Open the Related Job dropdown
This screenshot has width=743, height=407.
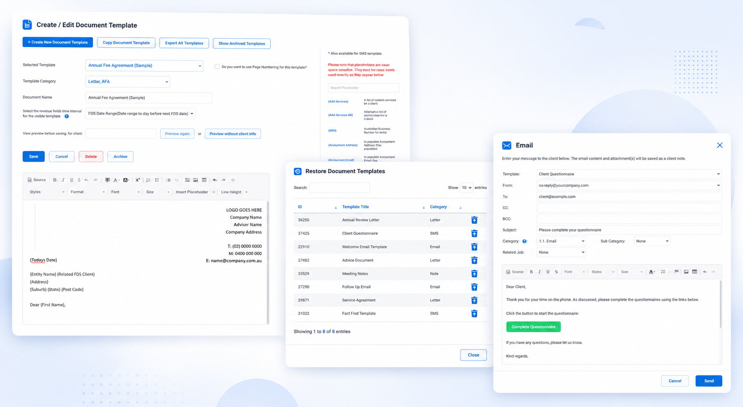click(x=561, y=252)
